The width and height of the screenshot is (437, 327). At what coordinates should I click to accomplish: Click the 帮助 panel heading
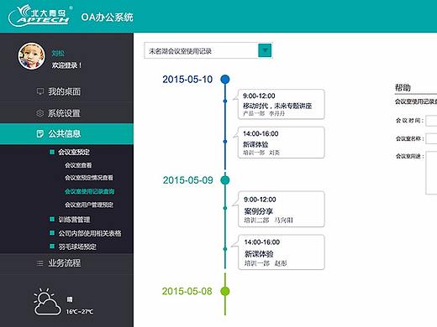point(403,88)
